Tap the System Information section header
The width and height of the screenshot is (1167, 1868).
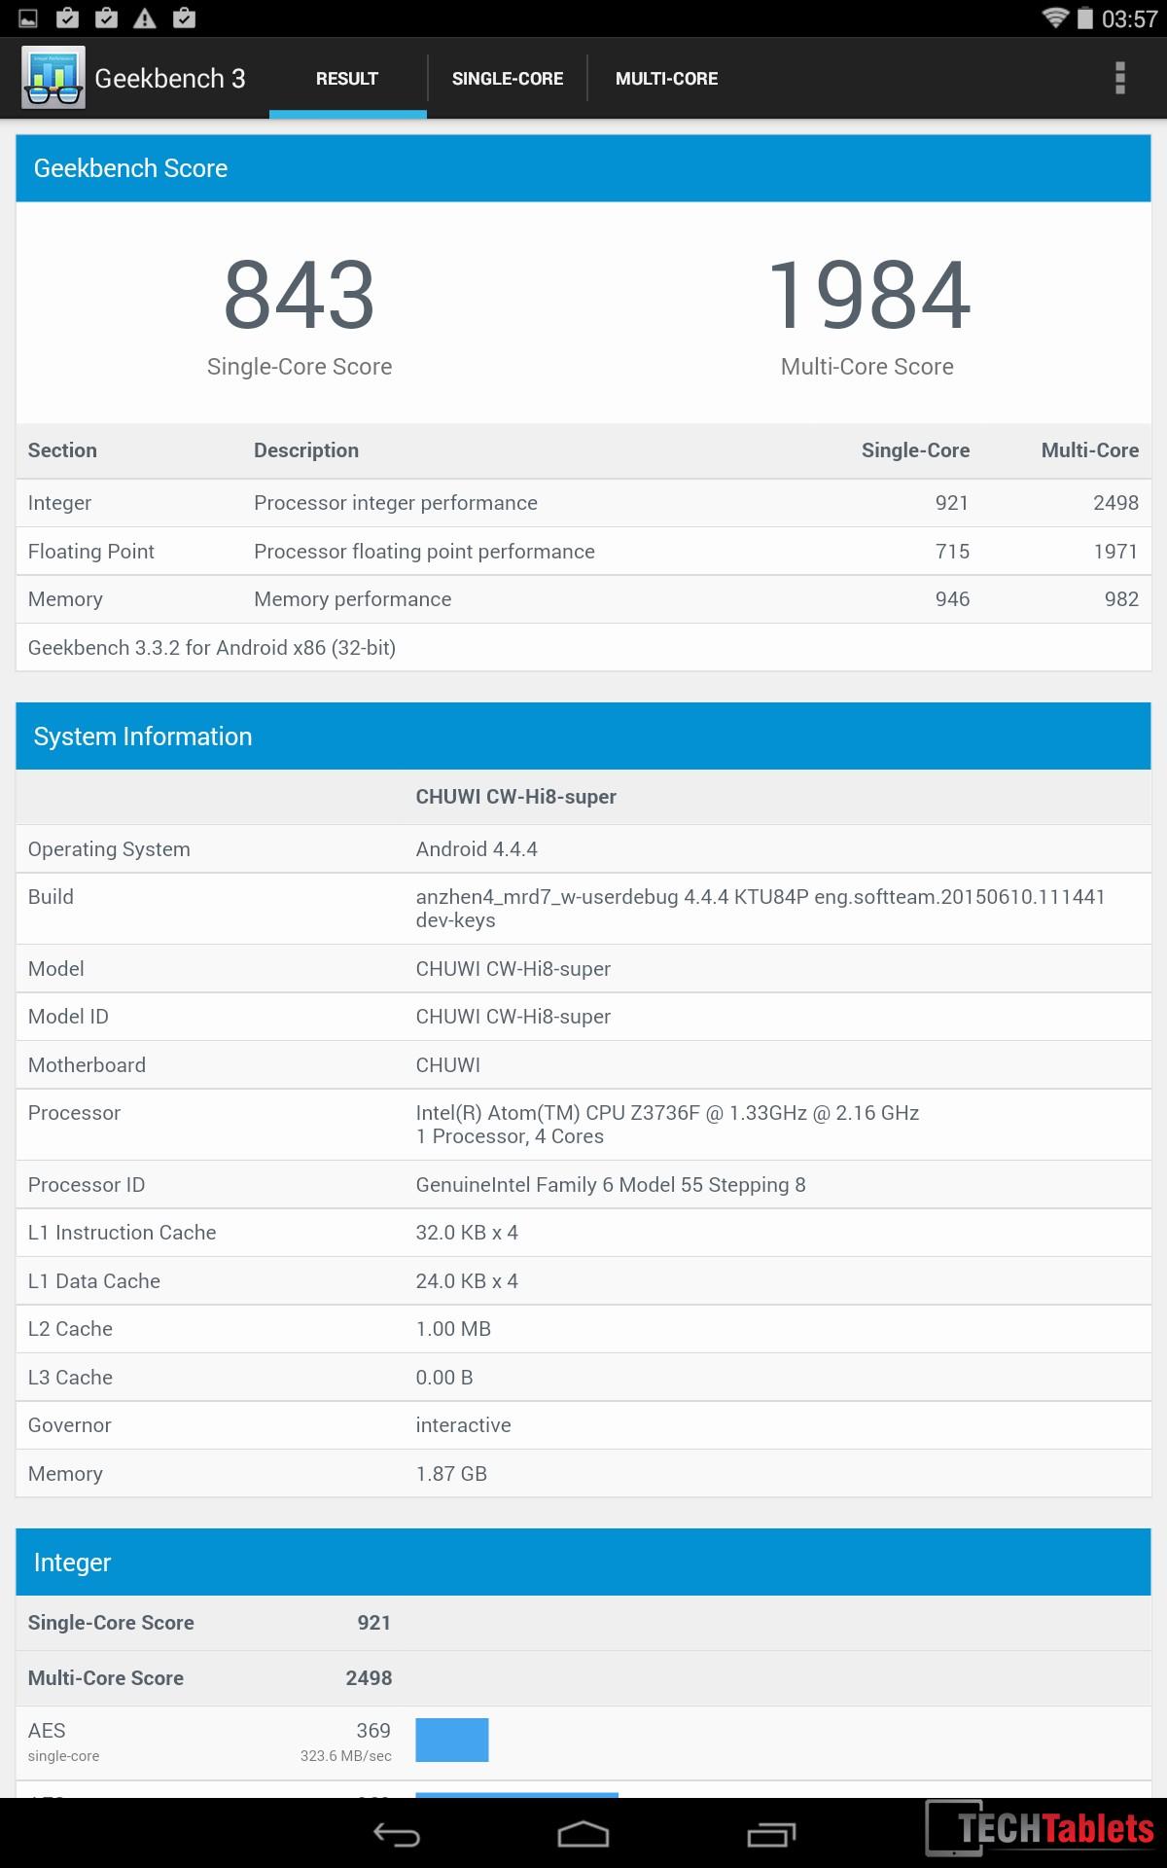[583, 736]
